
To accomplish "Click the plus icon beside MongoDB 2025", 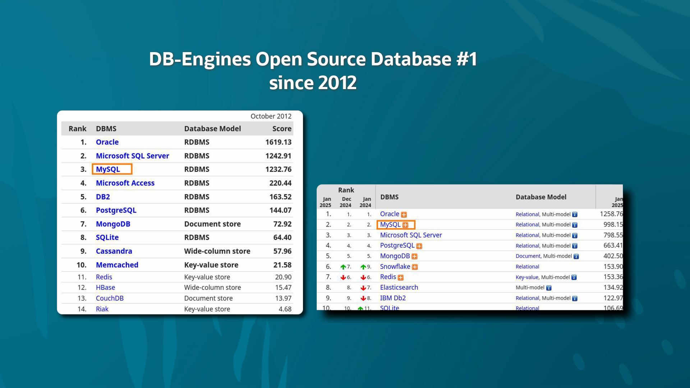I will 414,257.
